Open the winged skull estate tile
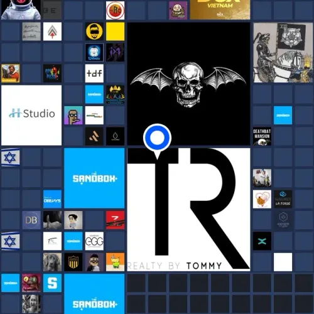314x314 pixels. [x=188, y=84]
